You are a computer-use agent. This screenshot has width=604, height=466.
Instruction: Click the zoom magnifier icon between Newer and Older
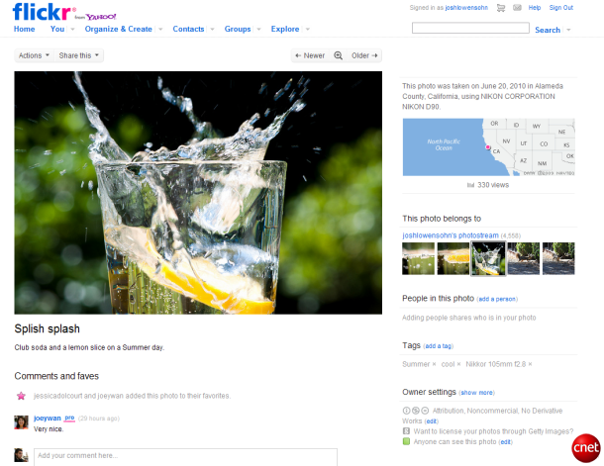[x=338, y=55]
